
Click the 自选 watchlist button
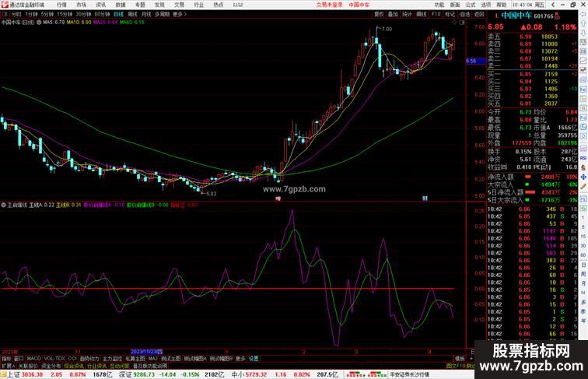(464, 14)
